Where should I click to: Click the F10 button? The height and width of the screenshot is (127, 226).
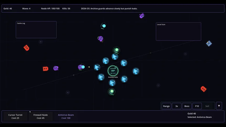[x=197, y=106]
